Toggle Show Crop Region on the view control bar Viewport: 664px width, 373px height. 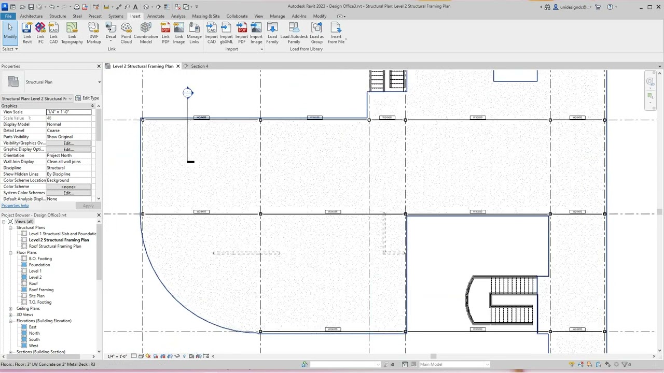click(170, 356)
